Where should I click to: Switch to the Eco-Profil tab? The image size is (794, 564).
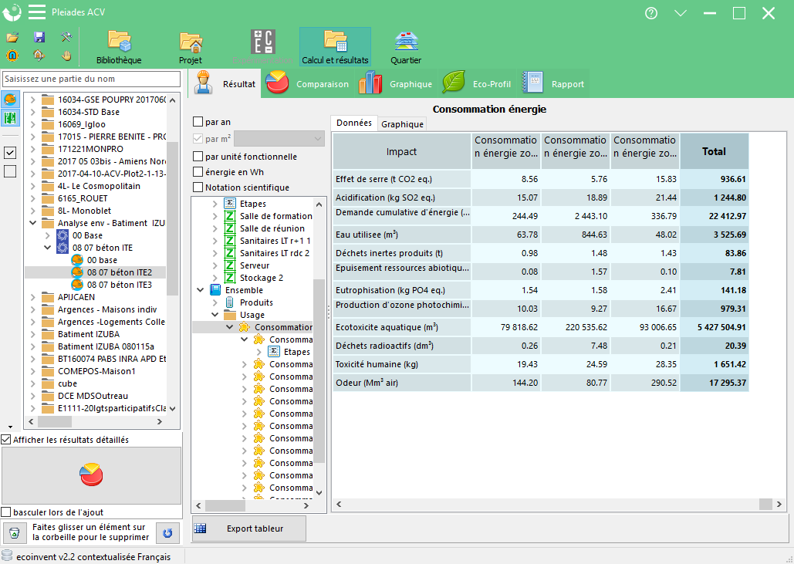[x=477, y=83]
